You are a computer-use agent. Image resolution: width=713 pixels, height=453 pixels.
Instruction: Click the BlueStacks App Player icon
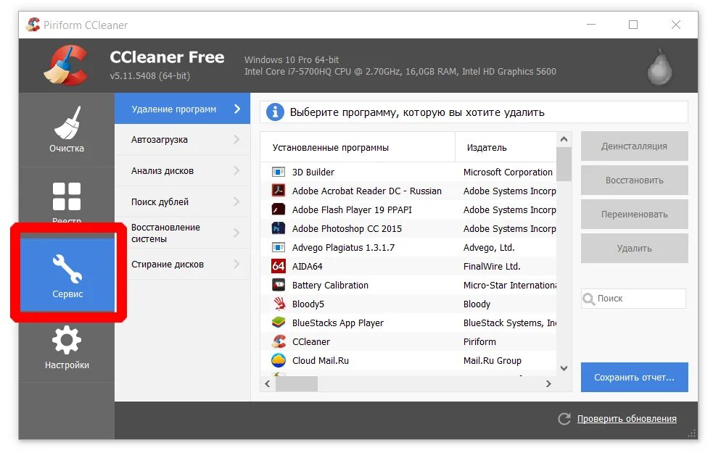click(x=279, y=323)
